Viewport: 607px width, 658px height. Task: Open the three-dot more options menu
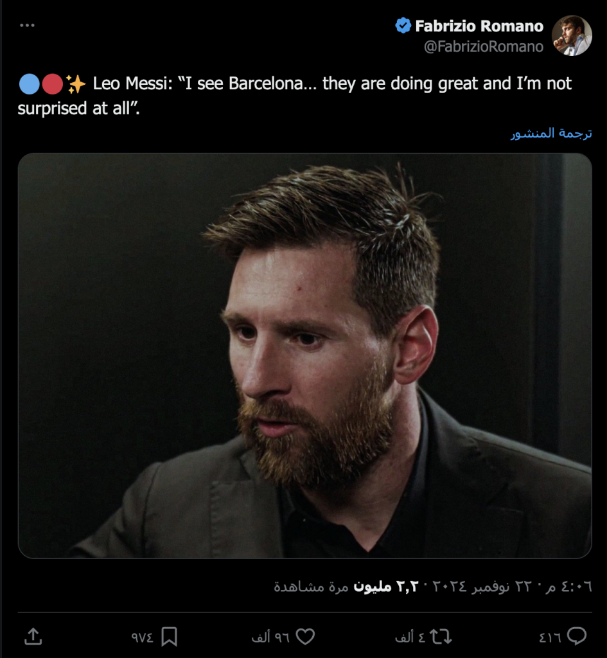pos(27,26)
